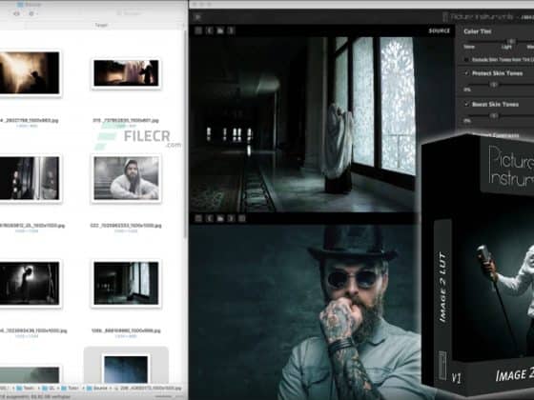Click first icon in the SOURCE panel toolbar
Image resolution: width=534 pixels, height=400 pixels.
(198, 30)
